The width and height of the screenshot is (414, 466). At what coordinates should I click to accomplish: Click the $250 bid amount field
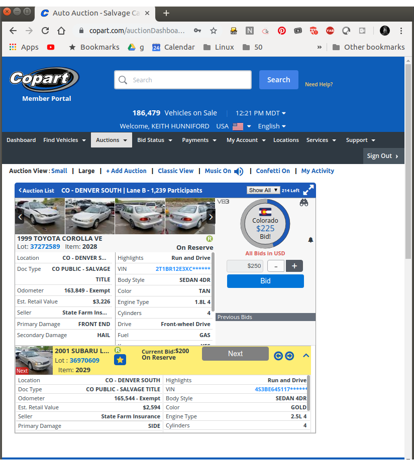(x=245, y=266)
